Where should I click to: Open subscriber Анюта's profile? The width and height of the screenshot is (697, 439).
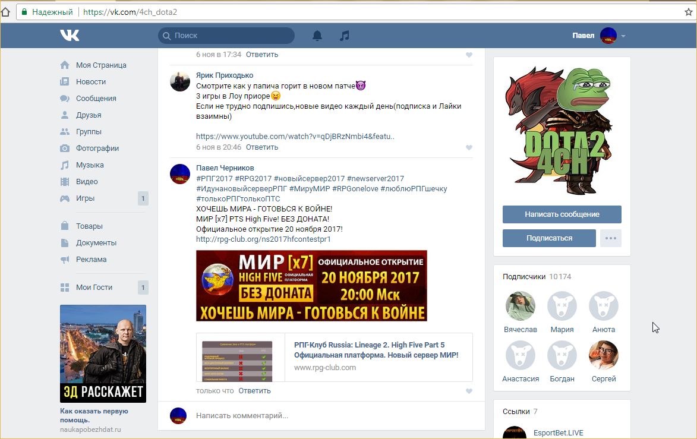[x=604, y=311]
